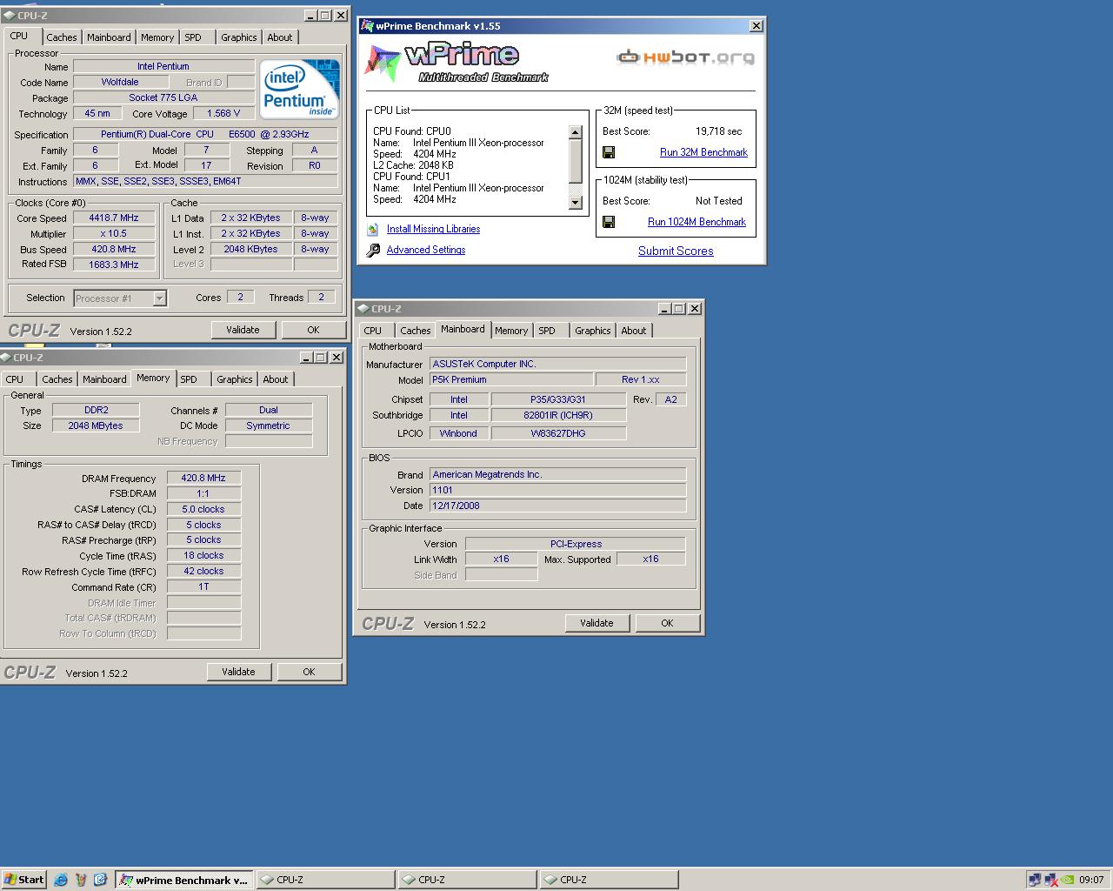Click the wPrime multithreaded benchmark logo

coord(457,62)
